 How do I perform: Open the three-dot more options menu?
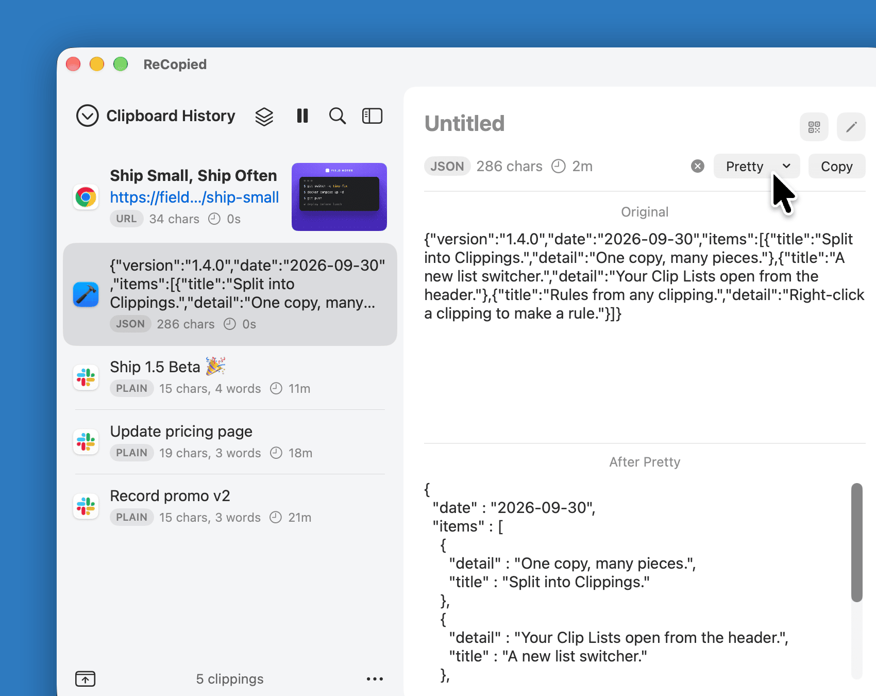pos(375,679)
